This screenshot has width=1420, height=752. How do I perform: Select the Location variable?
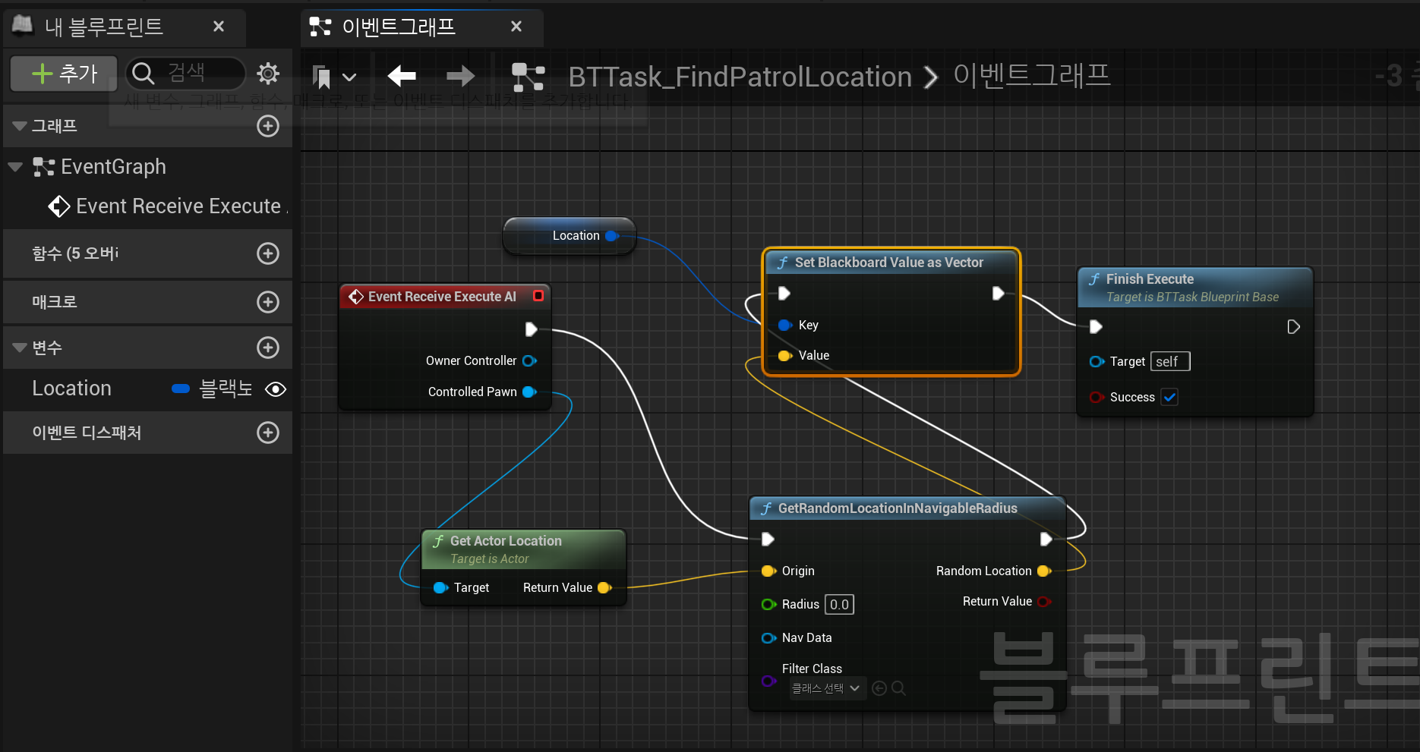tap(71, 389)
